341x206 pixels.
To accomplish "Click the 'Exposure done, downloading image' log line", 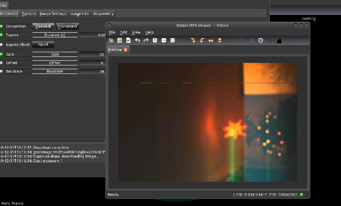I will (x=49, y=156).
